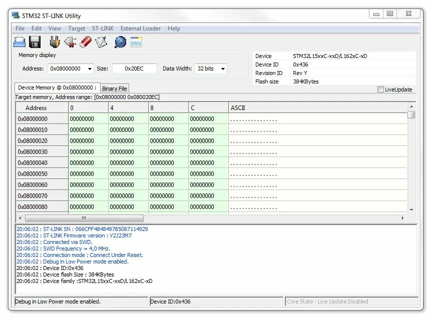431x322 pixels.
Task: Click the Program verify toolbar icon
Action: pos(101,42)
